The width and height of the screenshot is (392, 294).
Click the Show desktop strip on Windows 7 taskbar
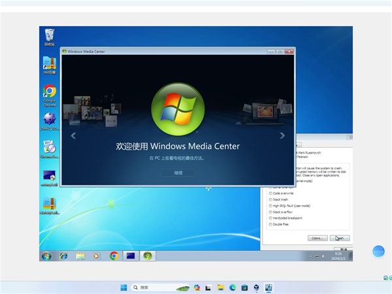coord(351,256)
